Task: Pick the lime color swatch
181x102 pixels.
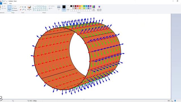Action: 84,8
